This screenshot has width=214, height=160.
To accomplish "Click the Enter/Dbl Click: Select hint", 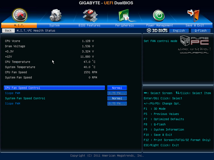I will pyautogui.click(x=163, y=98).
